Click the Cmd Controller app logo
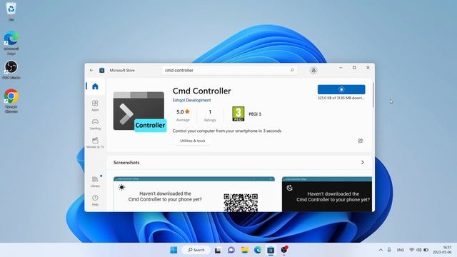 140,111
